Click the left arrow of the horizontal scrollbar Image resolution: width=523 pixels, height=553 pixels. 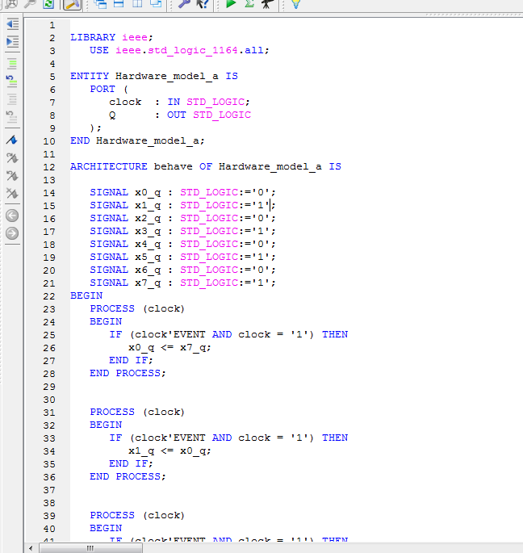[x=33, y=548]
